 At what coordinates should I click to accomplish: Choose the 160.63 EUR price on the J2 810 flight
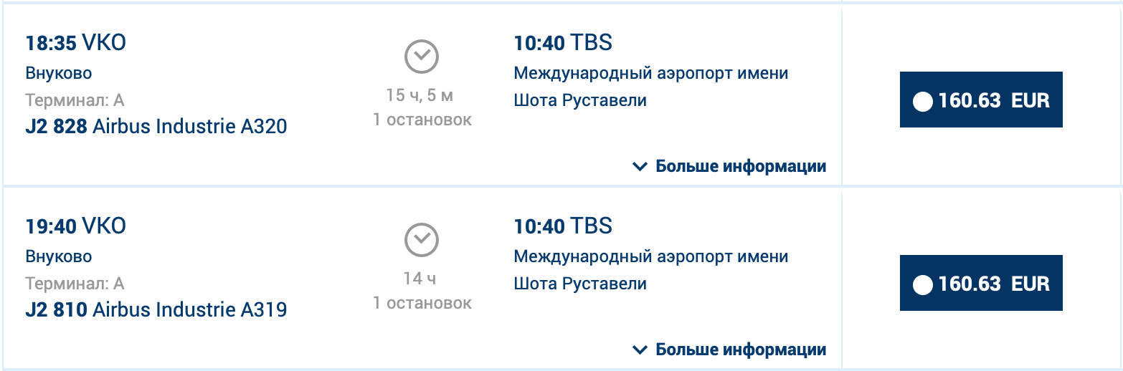pos(980,284)
